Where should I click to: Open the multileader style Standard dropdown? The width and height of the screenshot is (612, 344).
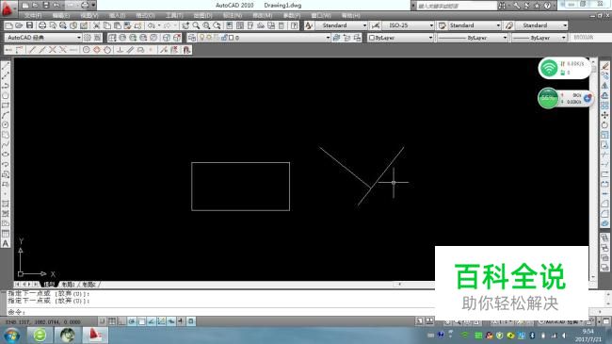tap(541, 25)
